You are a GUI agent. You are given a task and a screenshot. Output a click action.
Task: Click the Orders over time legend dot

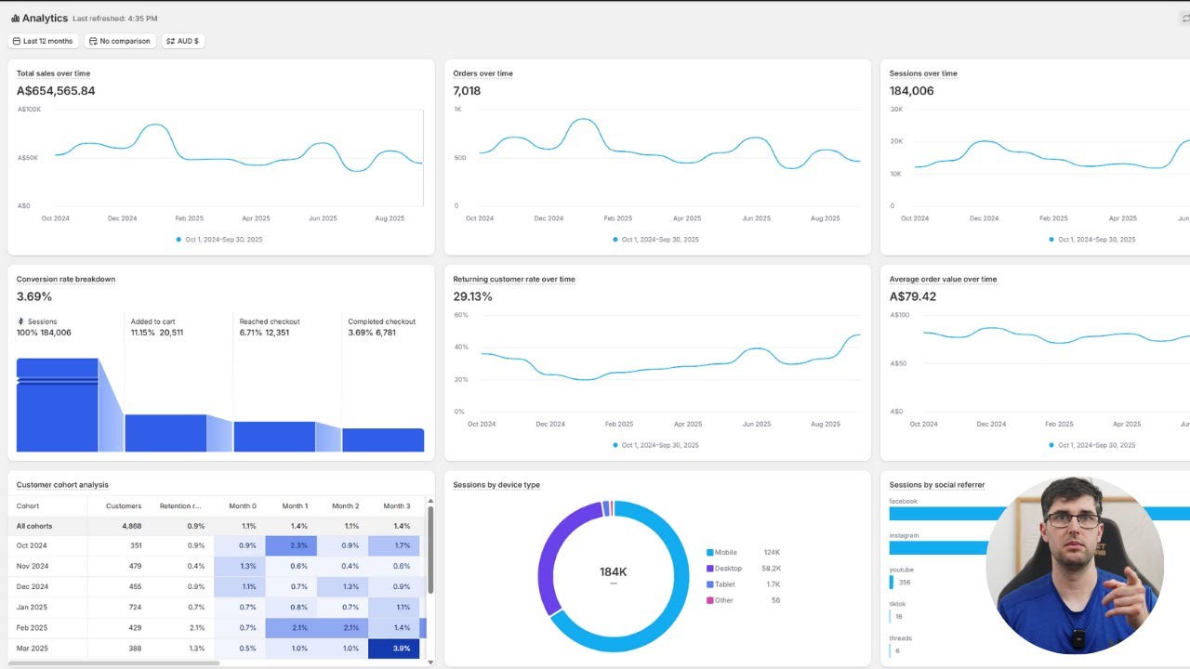click(615, 240)
